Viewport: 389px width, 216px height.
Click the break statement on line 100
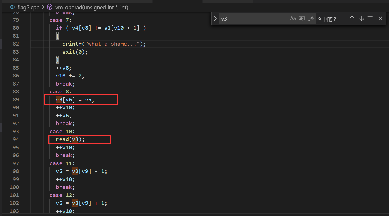pos(65,187)
